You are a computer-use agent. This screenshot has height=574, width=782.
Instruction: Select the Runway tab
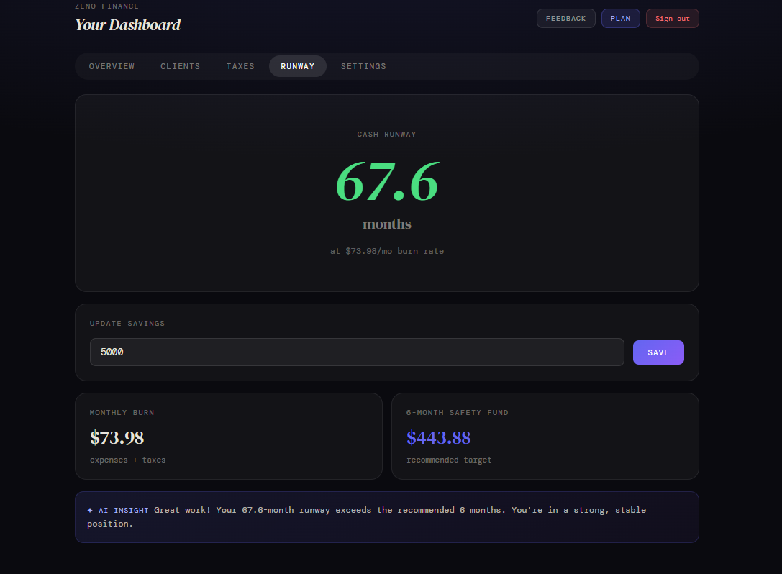(x=298, y=66)
